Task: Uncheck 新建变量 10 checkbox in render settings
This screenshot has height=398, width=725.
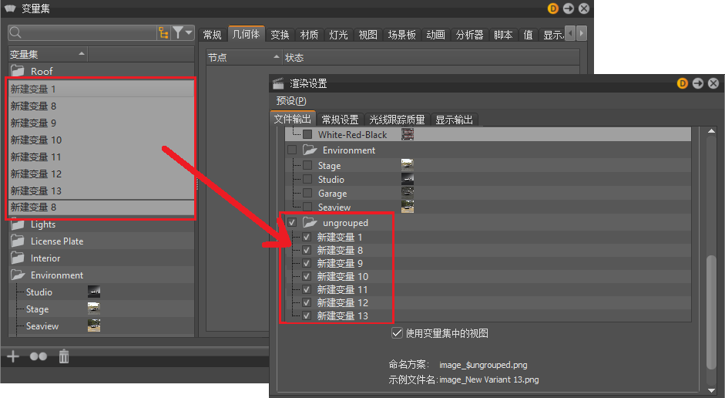Action: 307,276
